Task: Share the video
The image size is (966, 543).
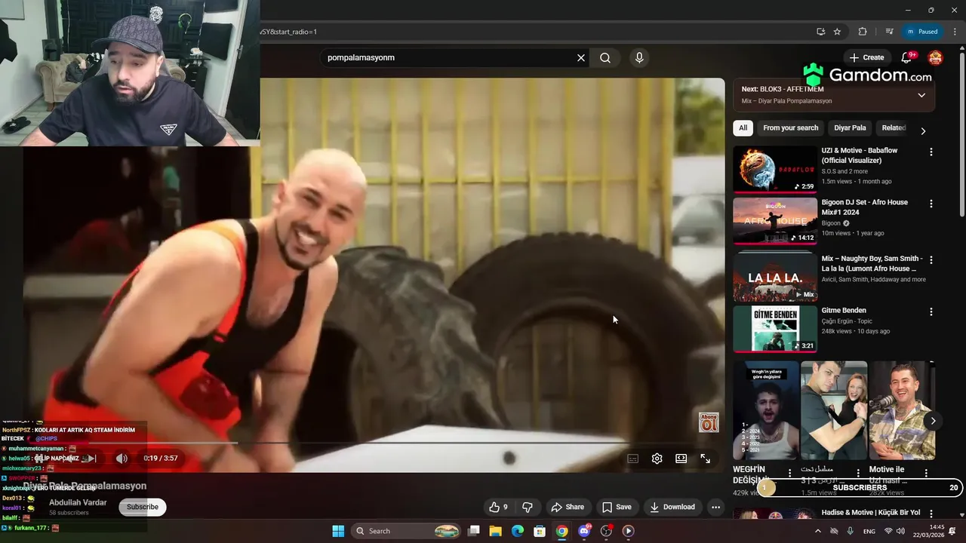Action: click(568, 507)
